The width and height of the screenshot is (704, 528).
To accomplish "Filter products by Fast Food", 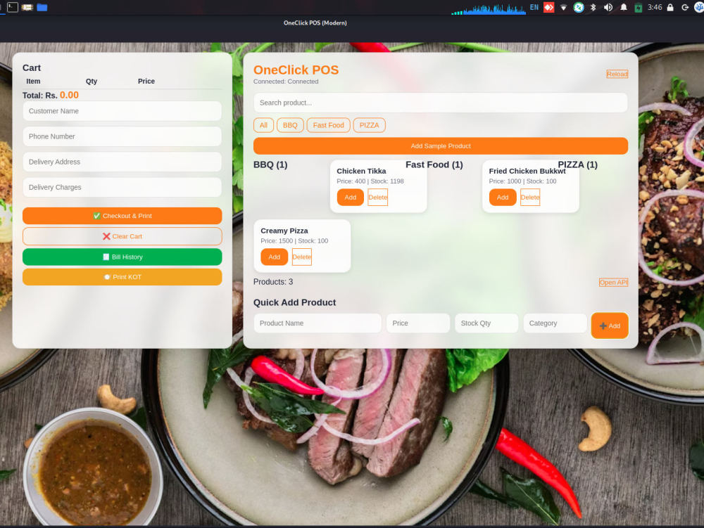I will point(328,125).
